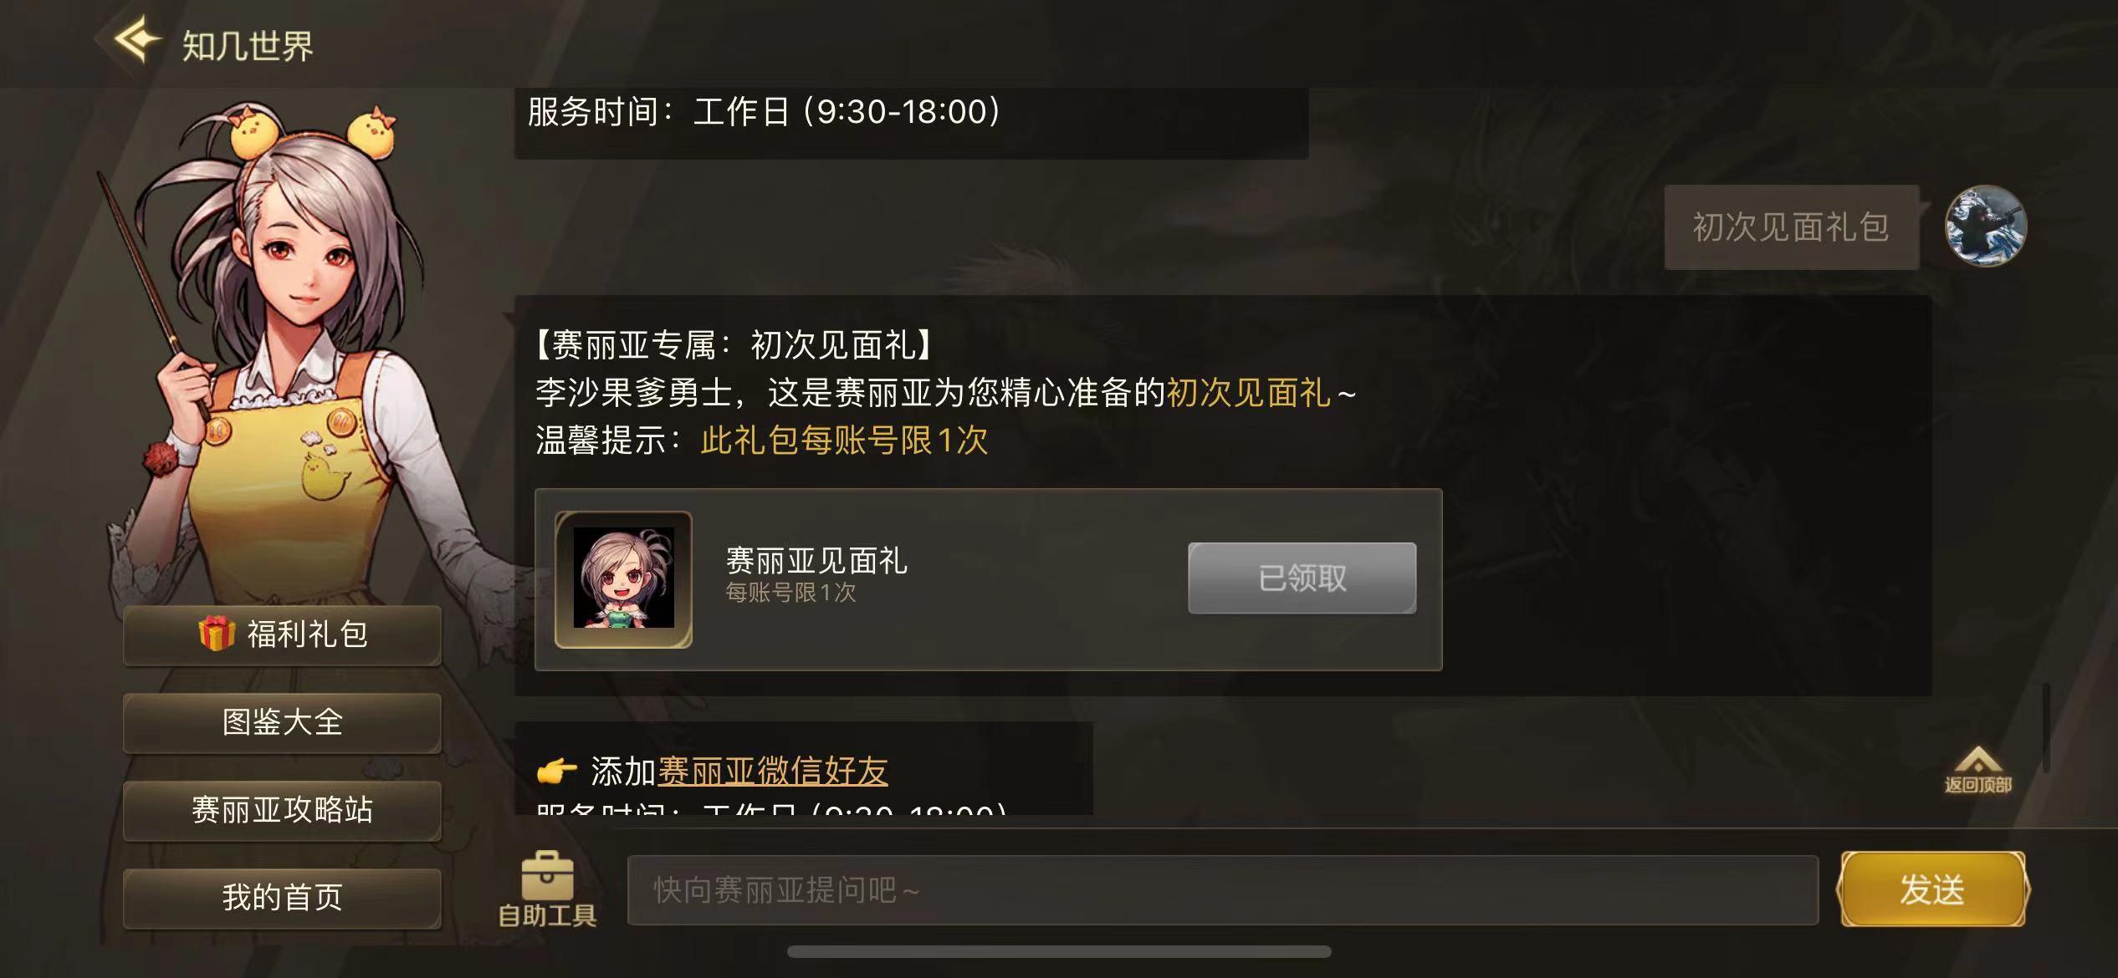Open the 自助工具 toolbox icon
2118x978 pixels.
point(547,875)
